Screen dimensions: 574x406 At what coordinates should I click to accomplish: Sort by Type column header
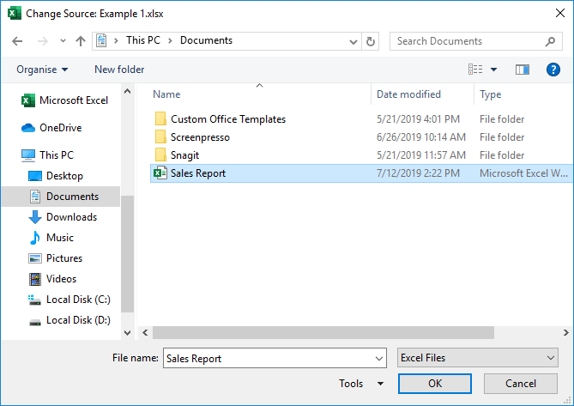tap(490, 94)
